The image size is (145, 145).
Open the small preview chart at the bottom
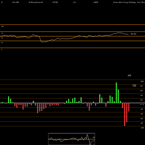[72, 139]
